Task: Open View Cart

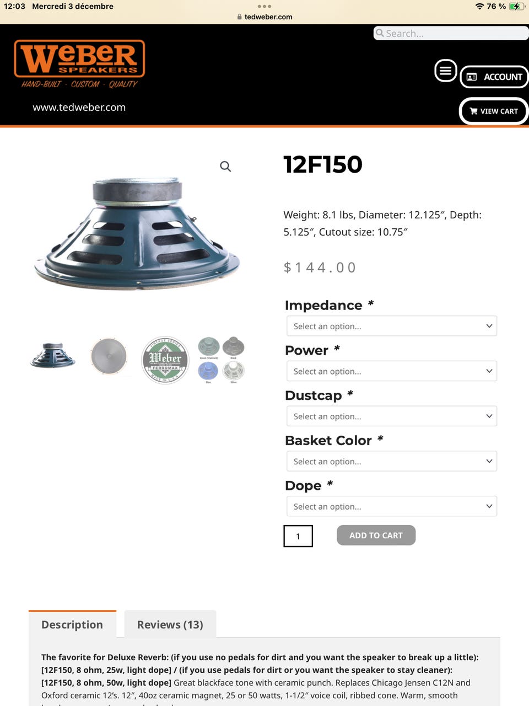Action: coord(494,111)
